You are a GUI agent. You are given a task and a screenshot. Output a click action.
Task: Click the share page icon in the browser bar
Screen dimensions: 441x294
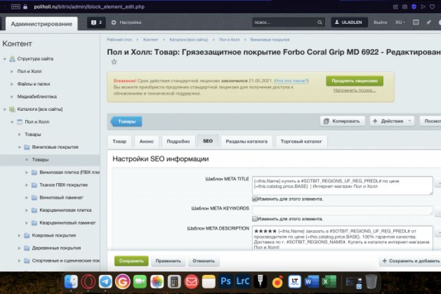coord(396,7)
